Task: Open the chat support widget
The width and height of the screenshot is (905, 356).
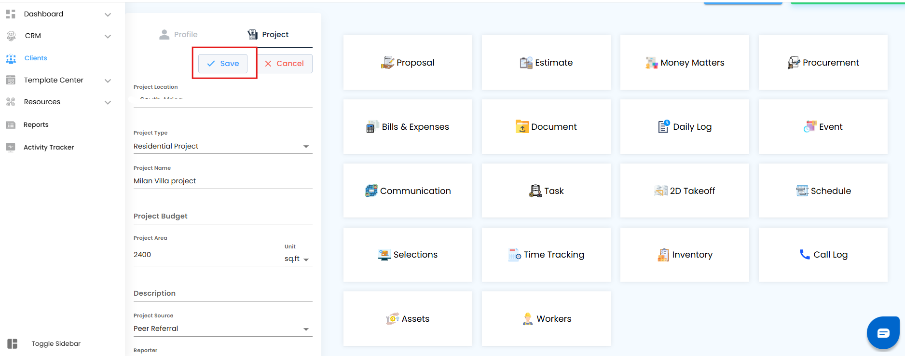Action: tap(883, 333)
